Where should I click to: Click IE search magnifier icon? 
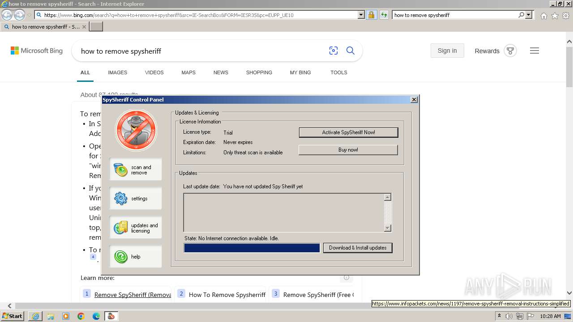coord(521,15)
